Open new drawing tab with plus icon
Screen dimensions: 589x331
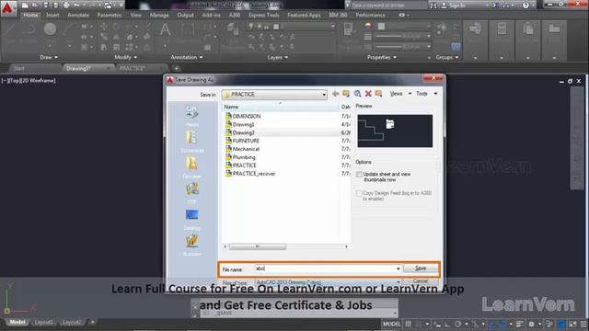[176, 68]
